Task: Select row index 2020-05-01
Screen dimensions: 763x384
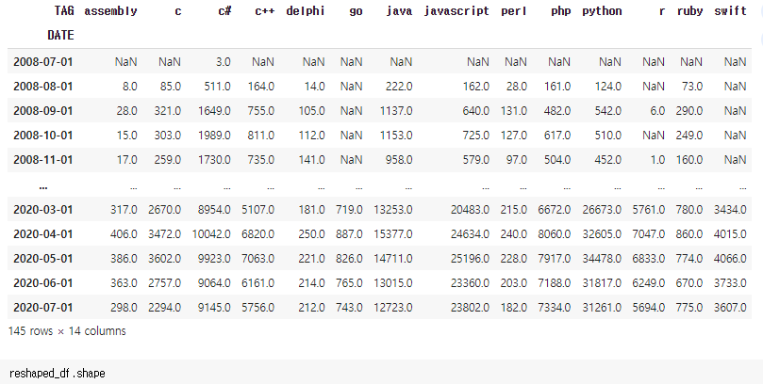Action: [42, 259]
